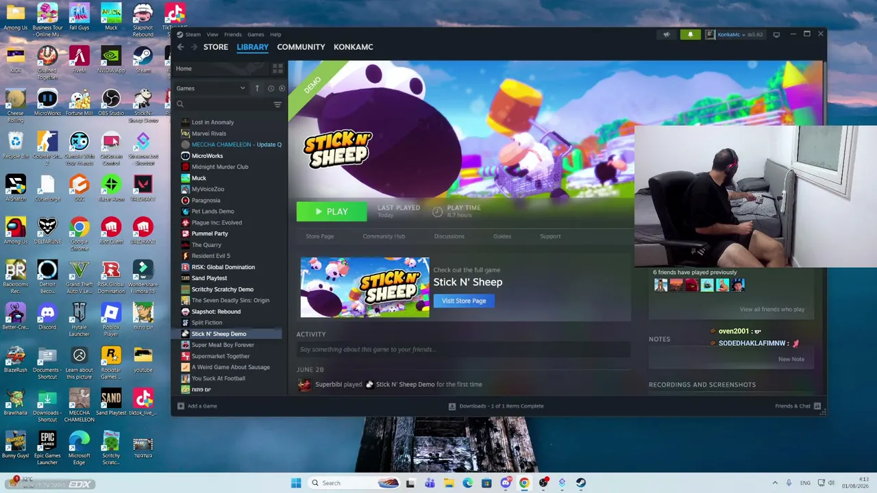
Task: Open Epic Games Launcher desktop icon
Action: tap(47, 448)
